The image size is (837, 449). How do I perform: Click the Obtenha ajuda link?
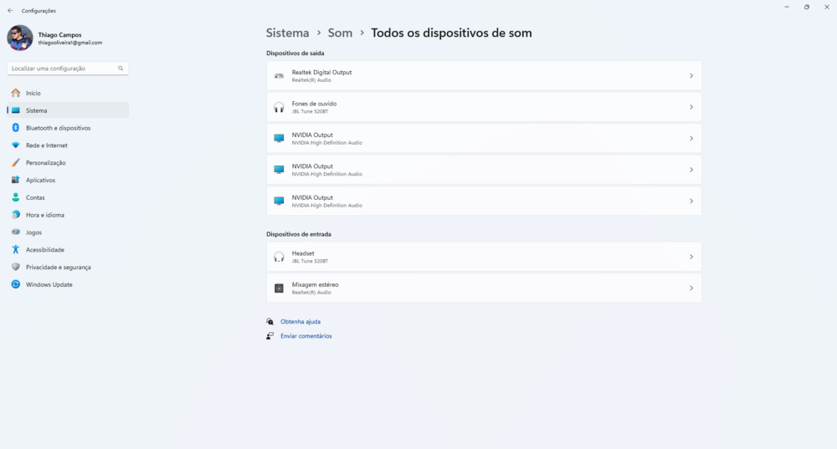tap(300, 321)
